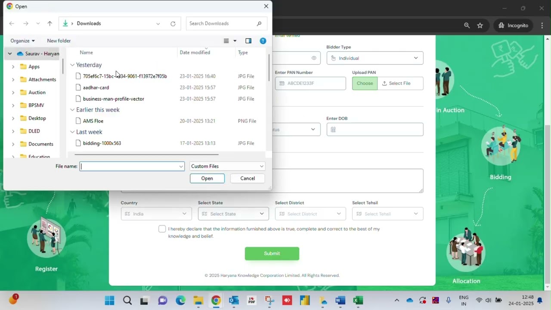
Task: Click the search magnifier in dialog
Action: pos(259,24)
